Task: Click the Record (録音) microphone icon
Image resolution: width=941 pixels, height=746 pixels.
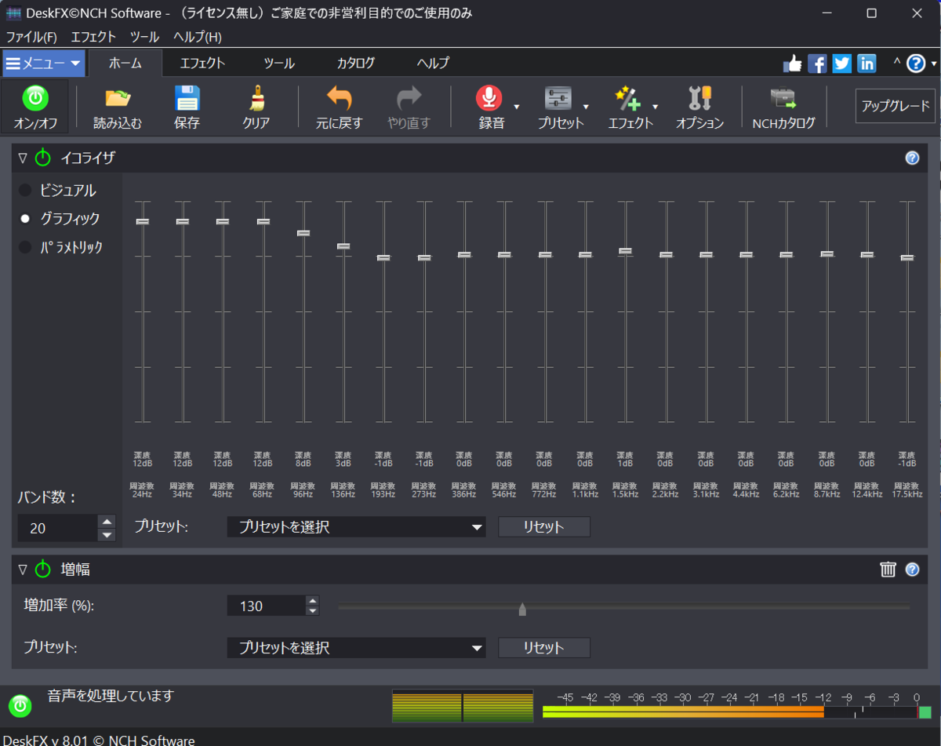Action: point(489,99)
